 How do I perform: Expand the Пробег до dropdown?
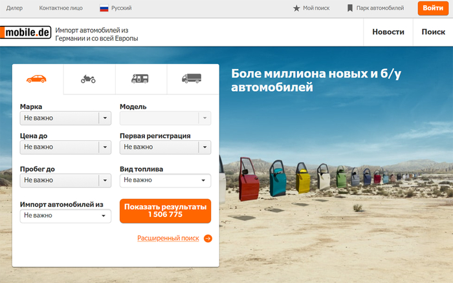coord(65,180)
